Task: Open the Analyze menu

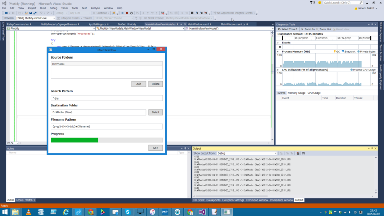Action: pos(95,8)
